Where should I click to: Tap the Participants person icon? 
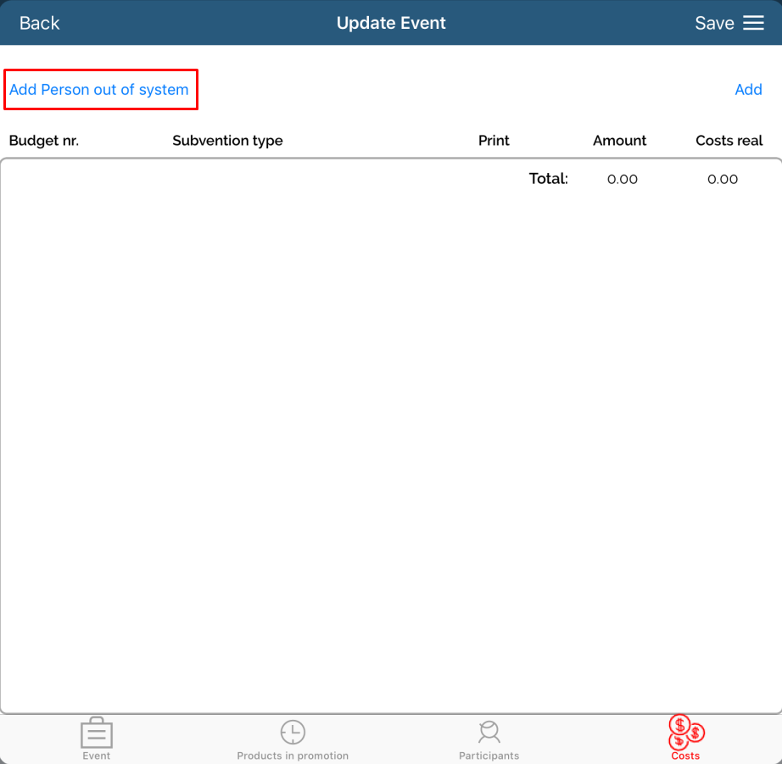[x=489, y=732]
